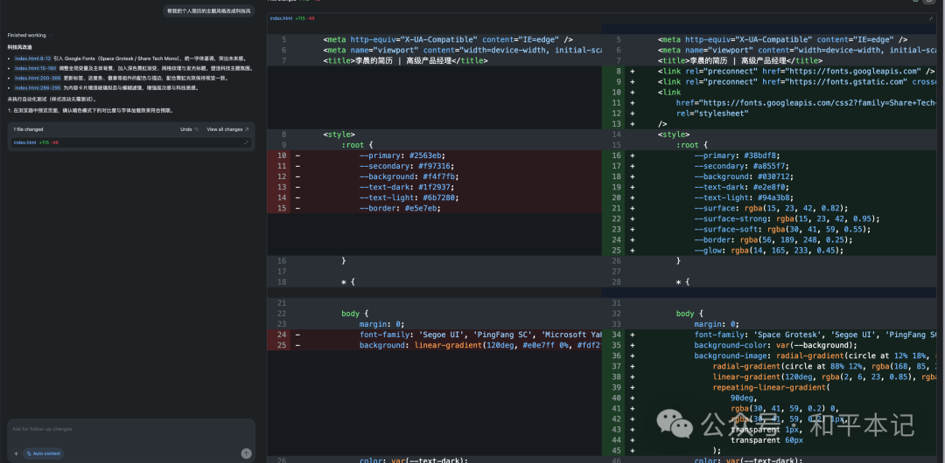Click '<style>' on right pane line 14

coord(673,135)
